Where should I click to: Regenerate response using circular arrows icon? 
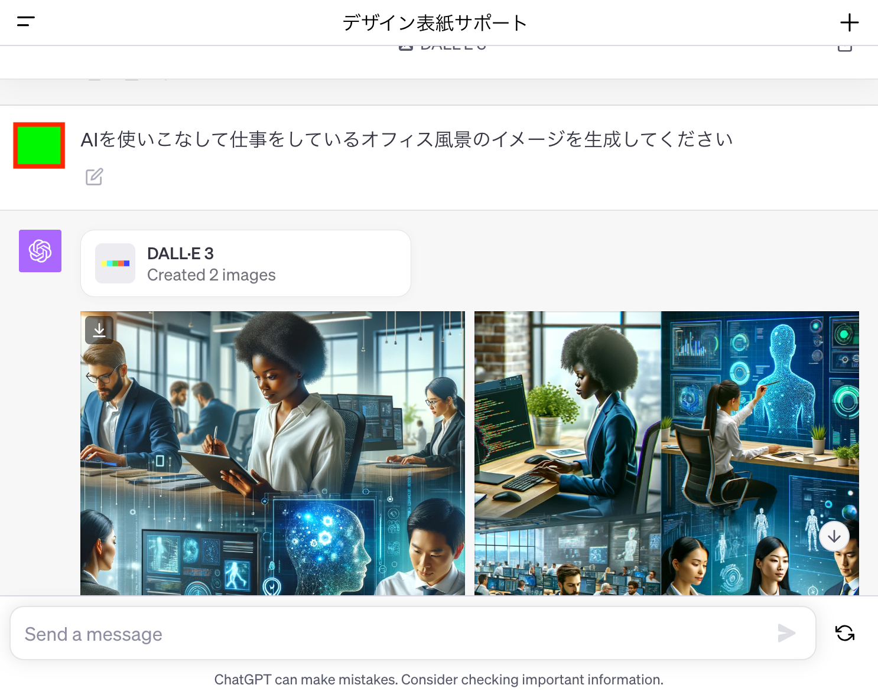pyautogui.click(x=844, y=633)
